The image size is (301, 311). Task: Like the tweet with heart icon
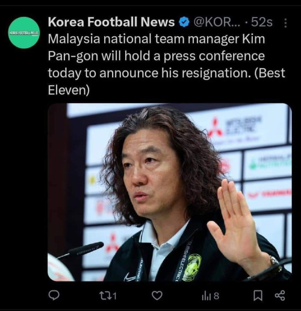(x=157, y=295)
